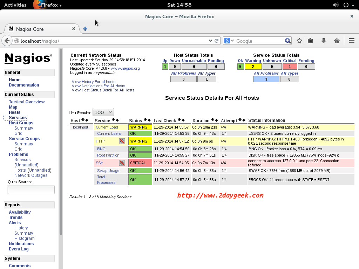Sort Duration column descending with down arrow

tap(216, 120)
